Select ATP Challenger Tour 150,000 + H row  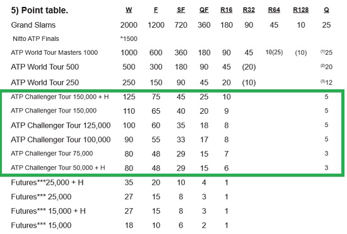[x=172, y=97]
